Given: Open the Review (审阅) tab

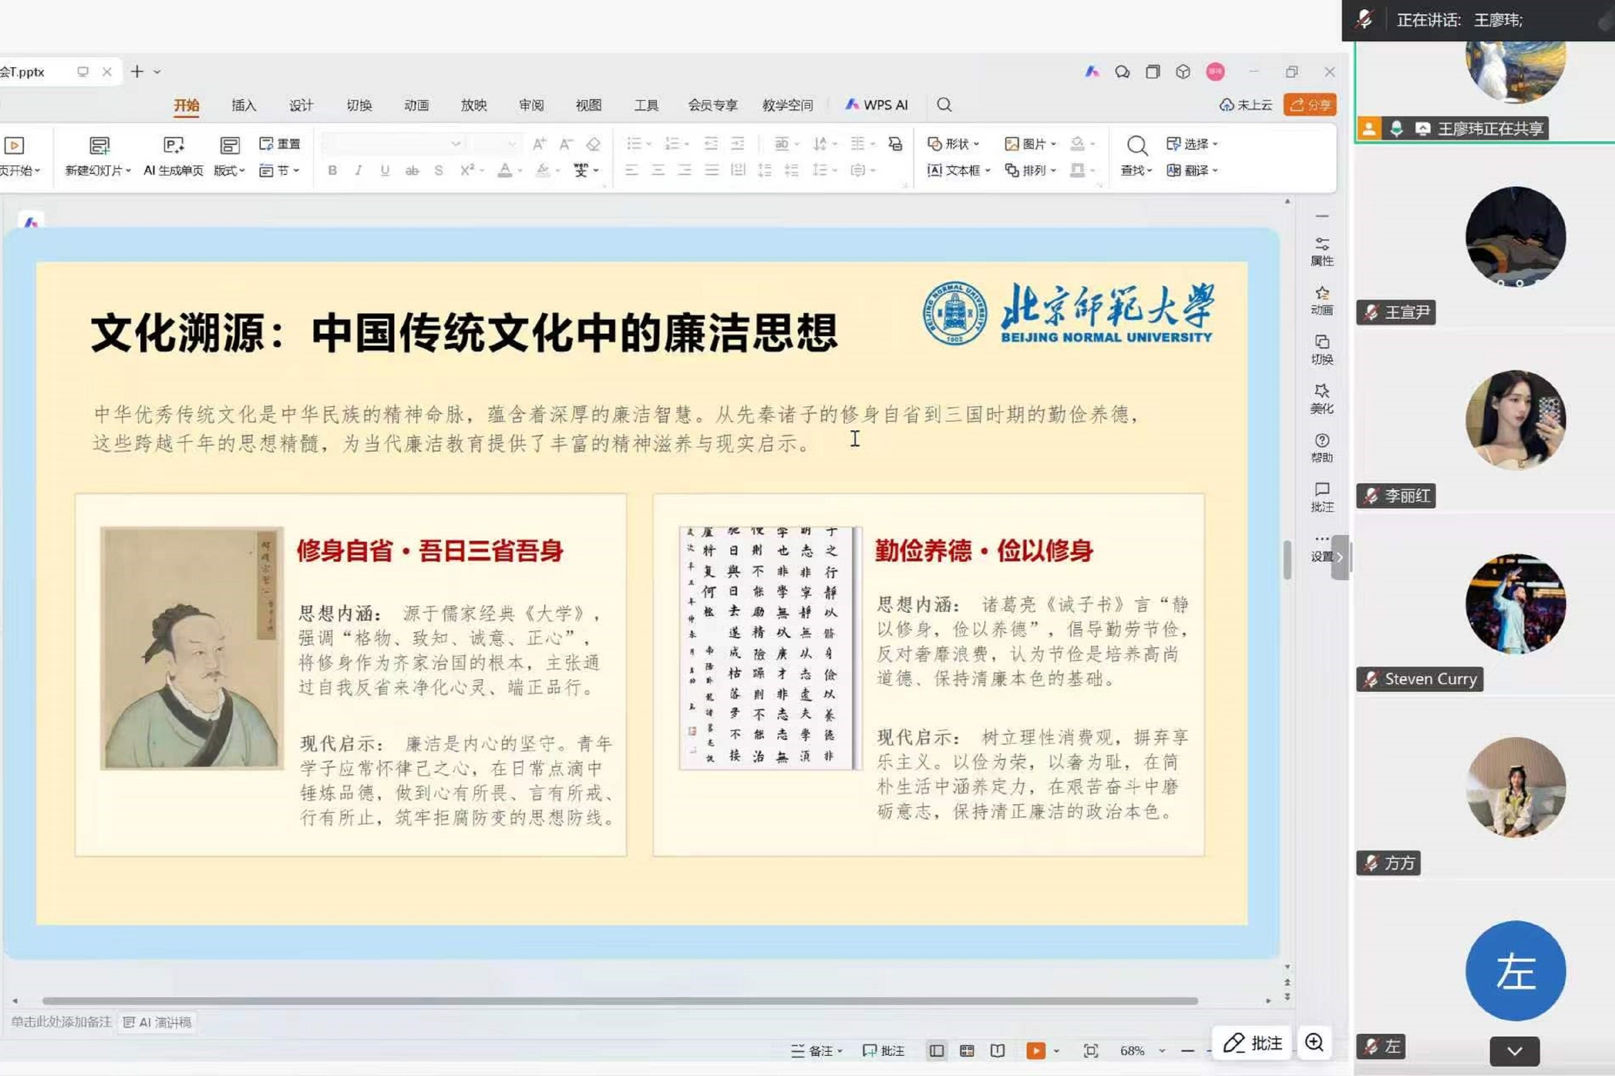Looking at the screenshot, I should pyautogui.click(x=532, y=105).
